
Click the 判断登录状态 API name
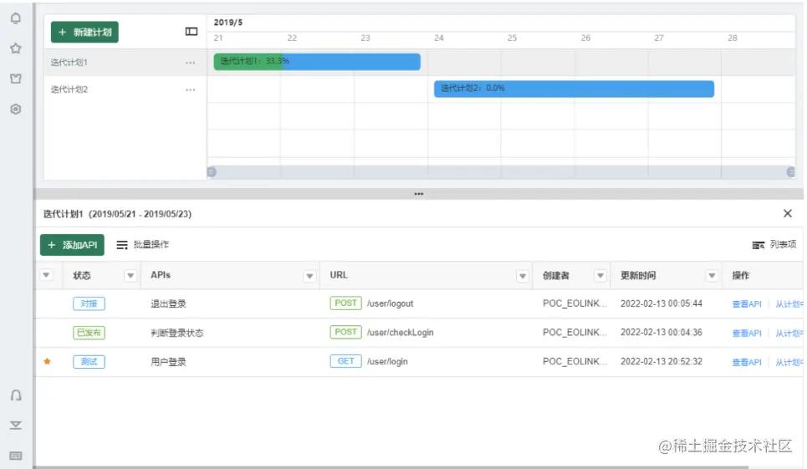[x=177, y=334]
